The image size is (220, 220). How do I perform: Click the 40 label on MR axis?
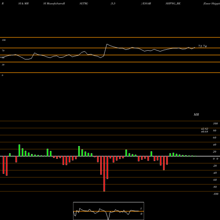click(215, 145)
